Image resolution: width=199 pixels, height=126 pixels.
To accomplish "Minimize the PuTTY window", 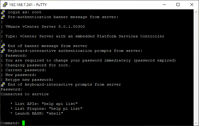I will tap(164, 5).
